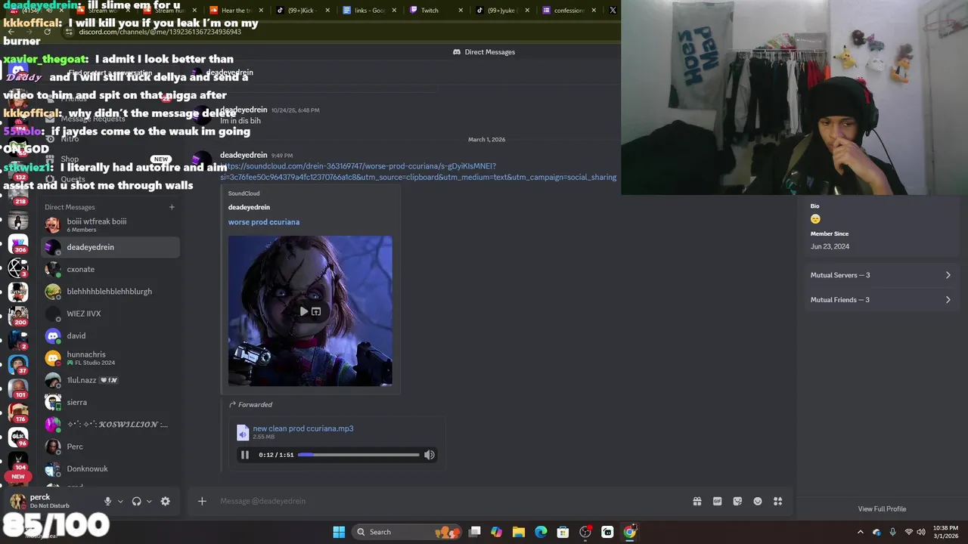
Task: Close the Twitch browser tab
Action: [x=461, y=11]
